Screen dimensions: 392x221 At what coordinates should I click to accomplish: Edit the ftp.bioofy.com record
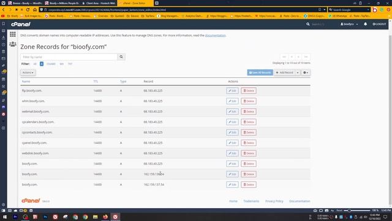232,91
